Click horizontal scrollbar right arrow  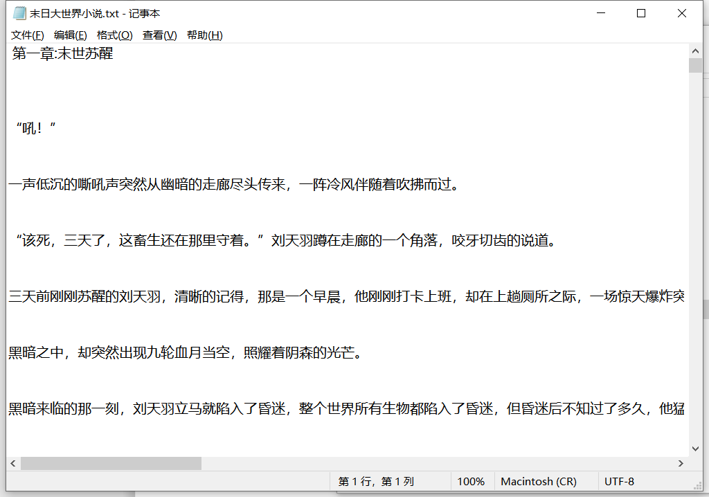click(681, 463)
